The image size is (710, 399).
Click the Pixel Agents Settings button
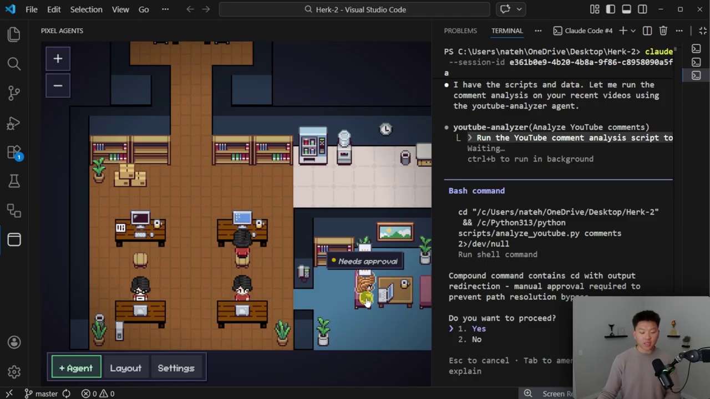click(176, 368)
